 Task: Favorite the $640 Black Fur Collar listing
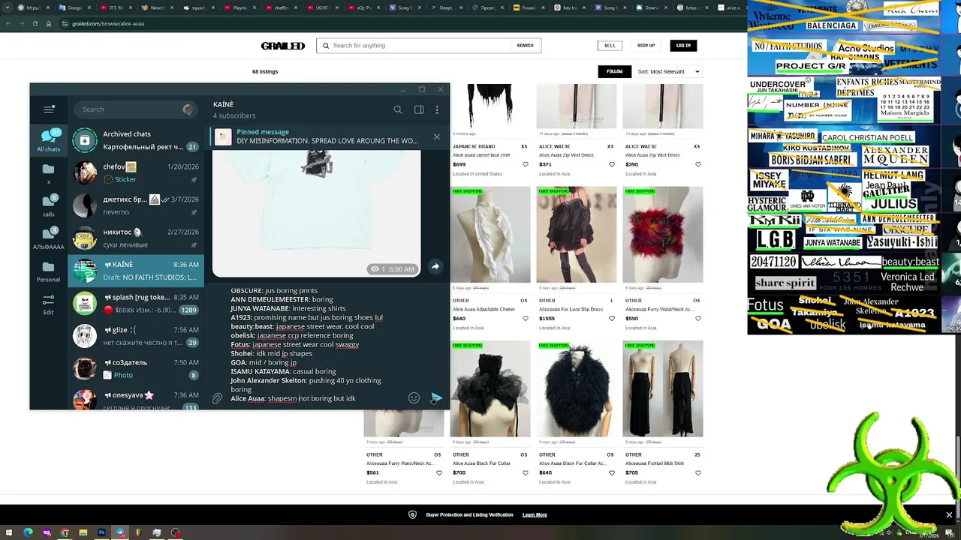click(611, 472)
